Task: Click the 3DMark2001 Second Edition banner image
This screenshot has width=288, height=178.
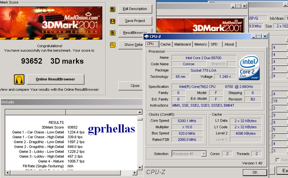Action: point(51,23)
